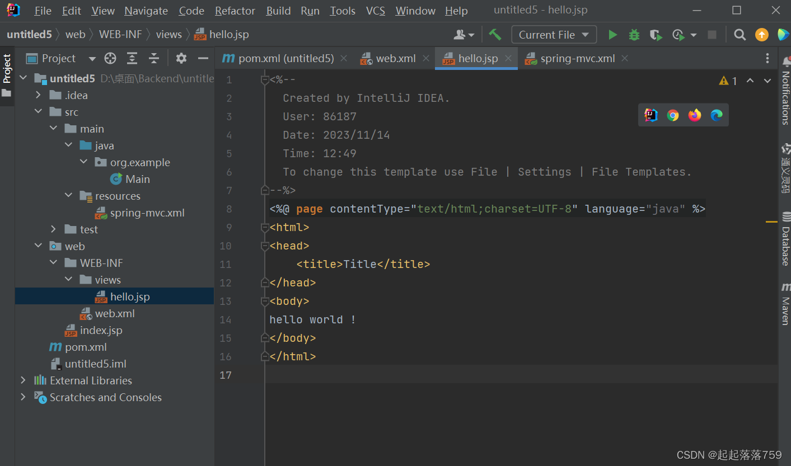This screenshot has height=466, width=791.
Task: Open the VCS menu
Action: tap(376, 11)
